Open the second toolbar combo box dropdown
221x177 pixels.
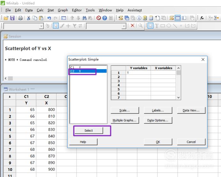click(x=124, y=26)
